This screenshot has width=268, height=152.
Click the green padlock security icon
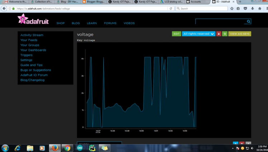pyautogui.click(x=14, y=9)
